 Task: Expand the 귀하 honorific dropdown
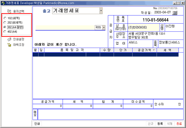point(104,27)
